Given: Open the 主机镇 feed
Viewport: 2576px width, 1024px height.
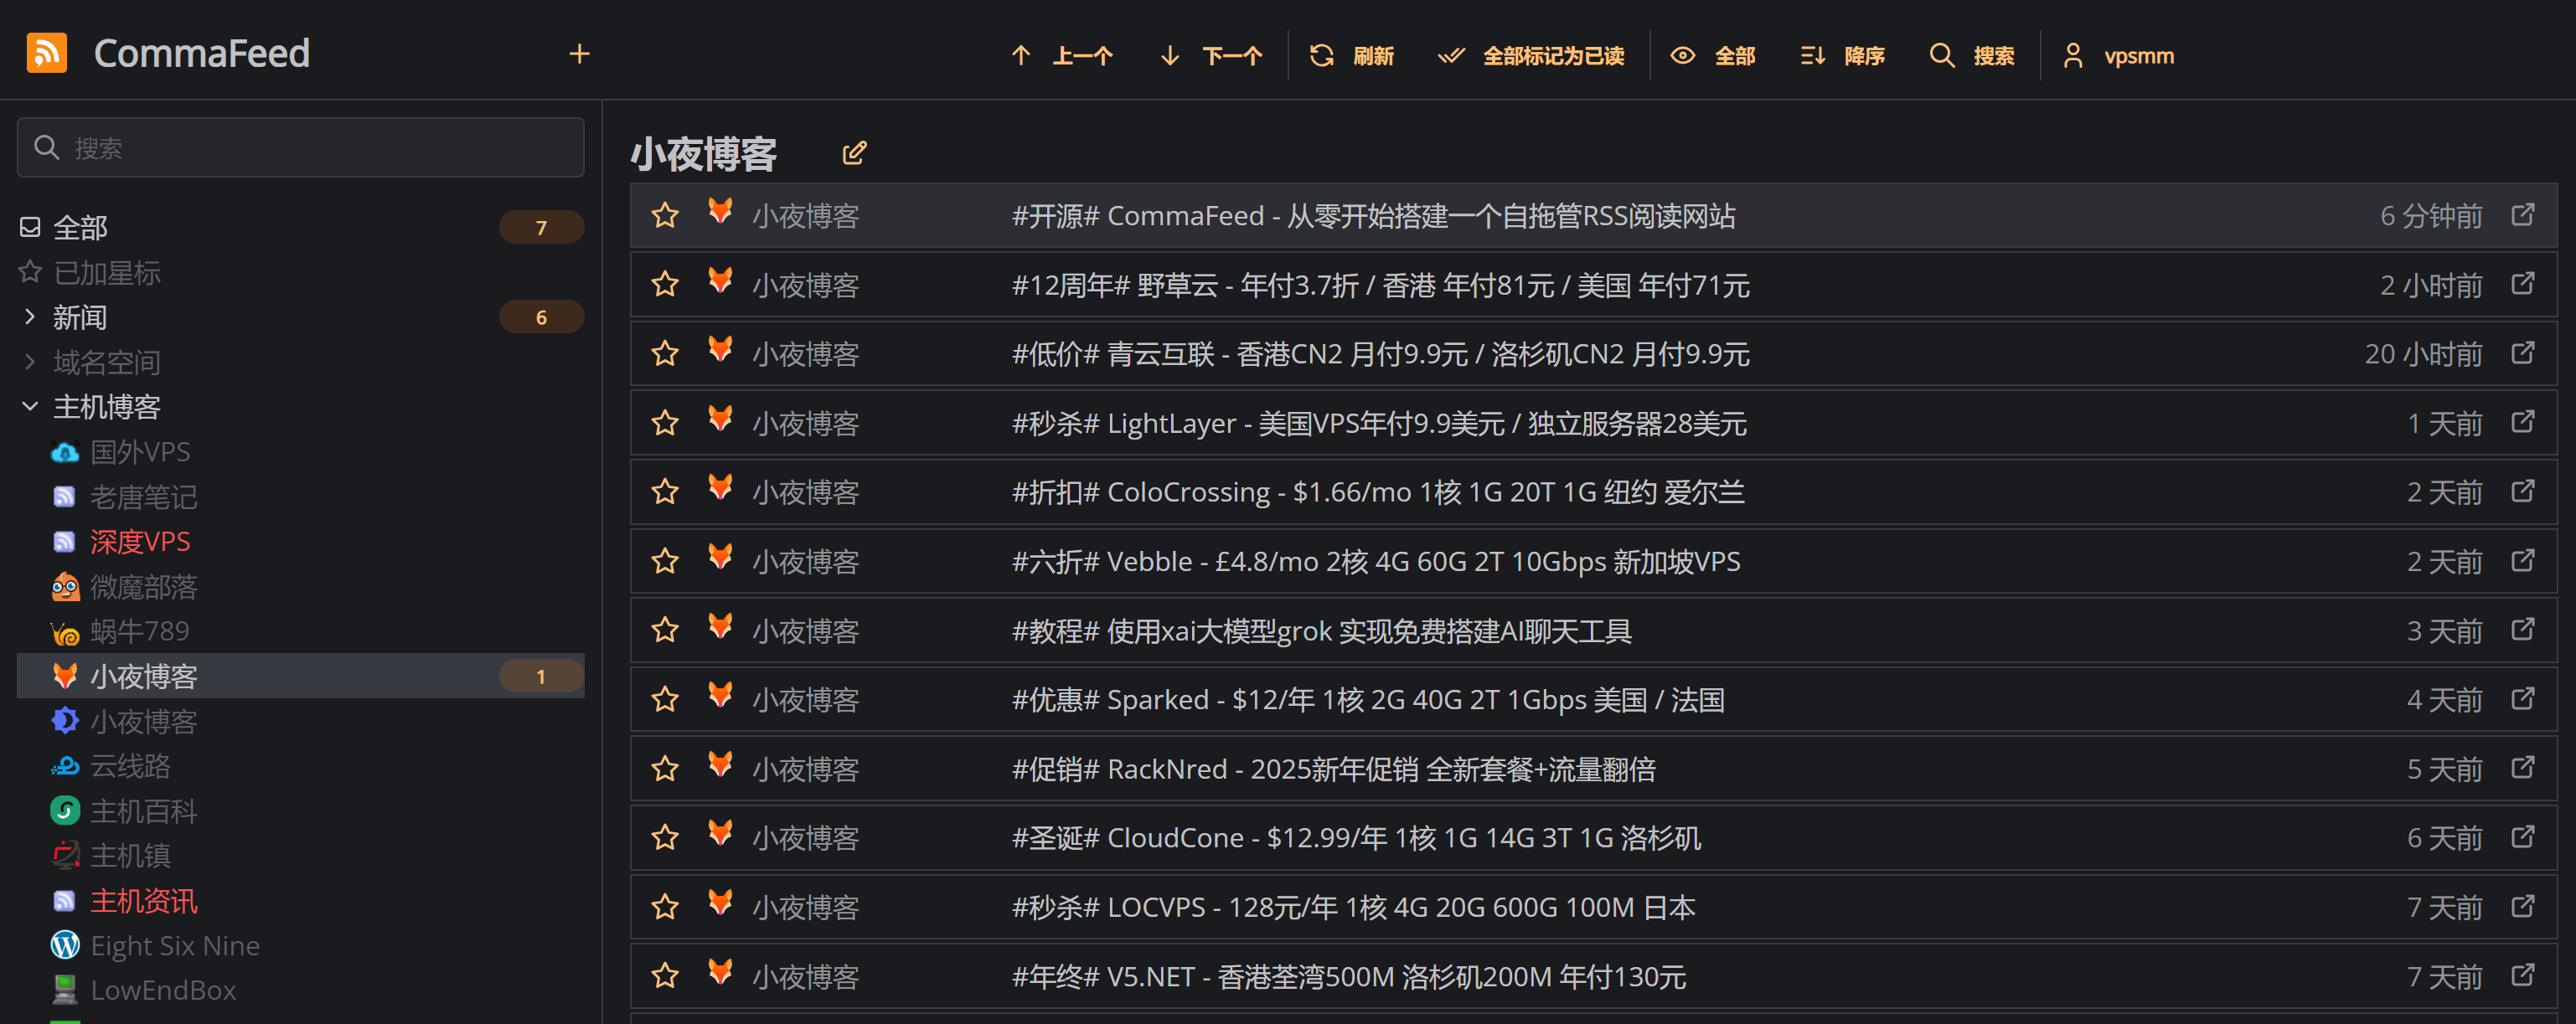Looking at the screenshot, I should point(300,857).
